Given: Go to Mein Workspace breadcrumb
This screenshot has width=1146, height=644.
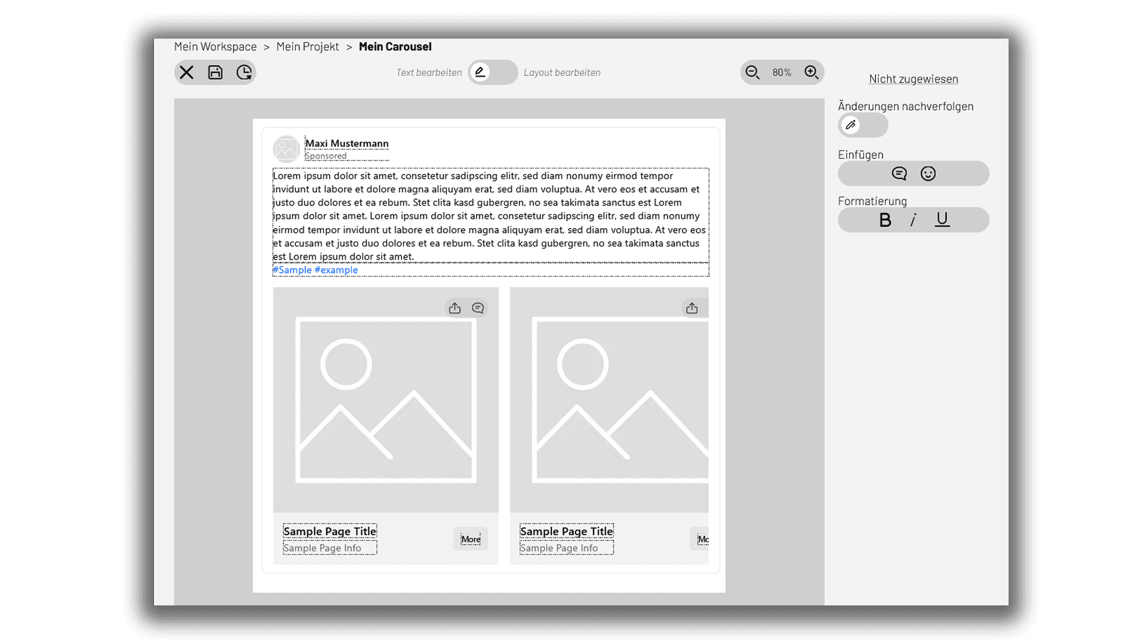Looking at the screenshot, I should click(215, 47).
